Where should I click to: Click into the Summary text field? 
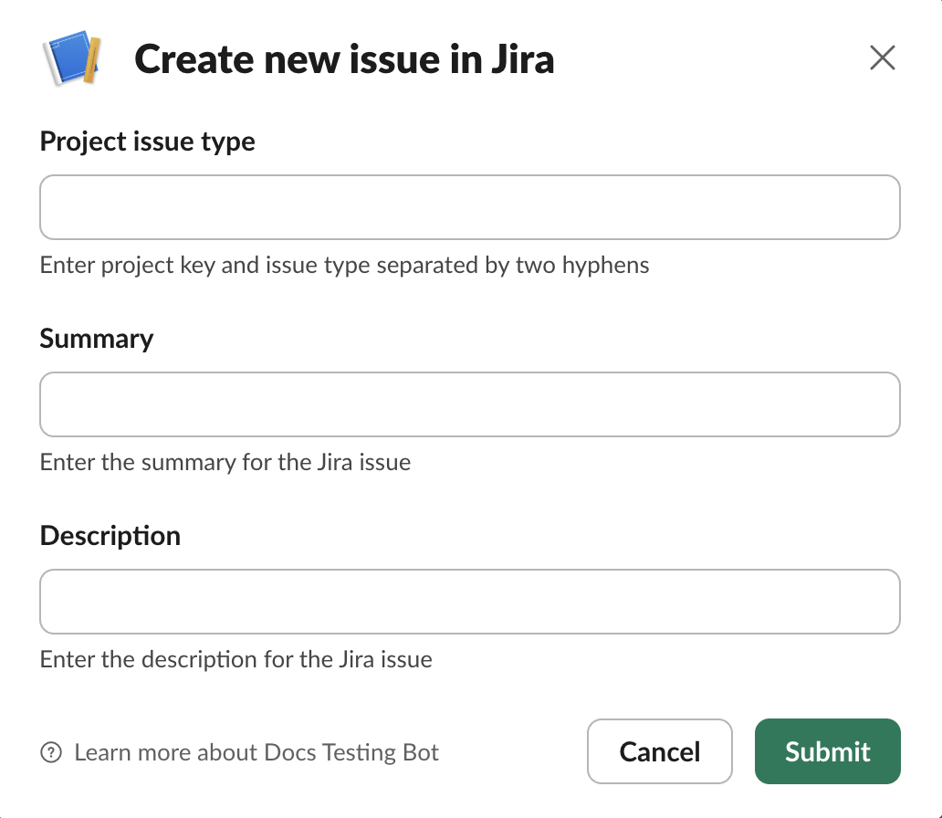pos(470,404)
